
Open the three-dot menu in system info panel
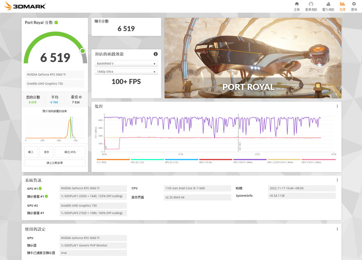[337, 180]
